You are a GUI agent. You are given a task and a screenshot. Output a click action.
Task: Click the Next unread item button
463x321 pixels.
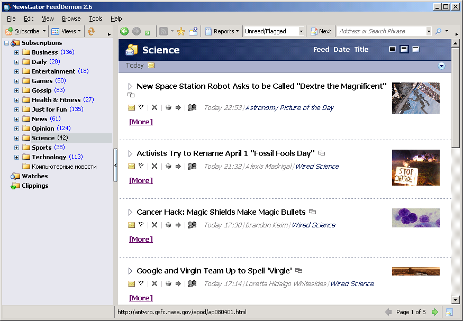[x=321, y=31]
